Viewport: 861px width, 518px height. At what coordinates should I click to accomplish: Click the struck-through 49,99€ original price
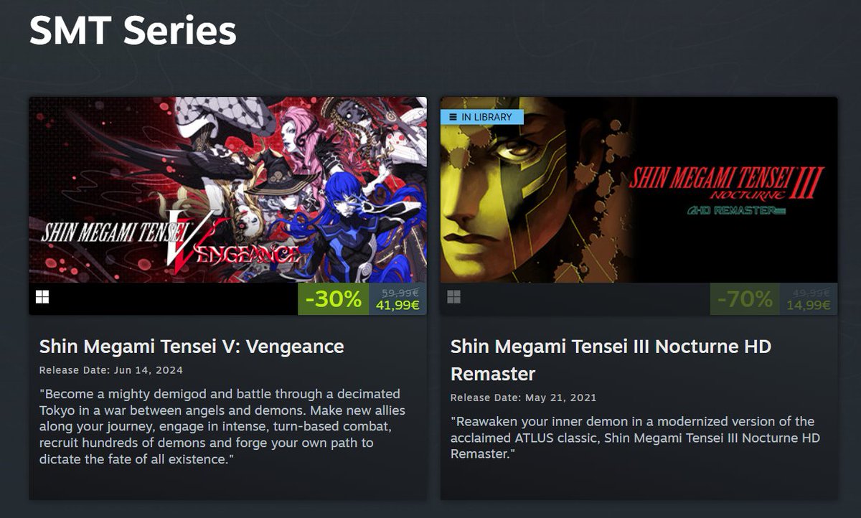pos(811,292)
